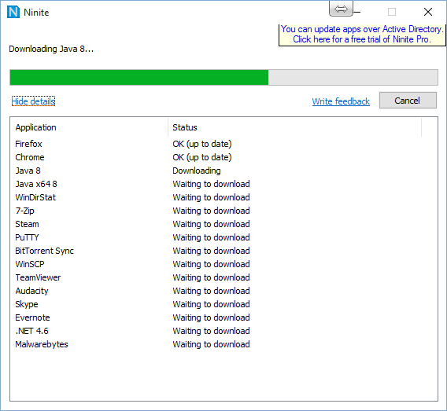Select the TeamViewer entry
Viewport: 447px width, 411px height.
38,277
